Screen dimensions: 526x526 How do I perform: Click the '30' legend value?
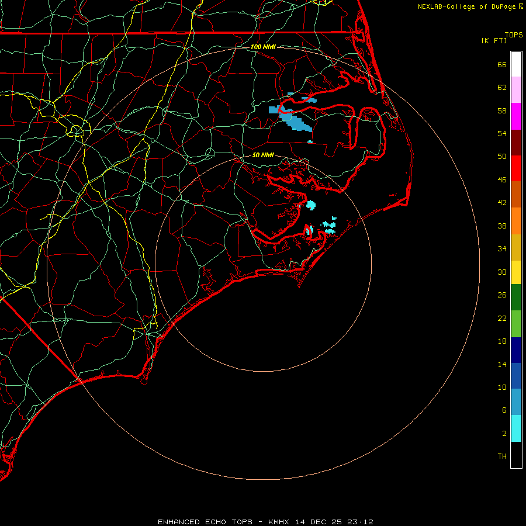[x=502, y=272]
